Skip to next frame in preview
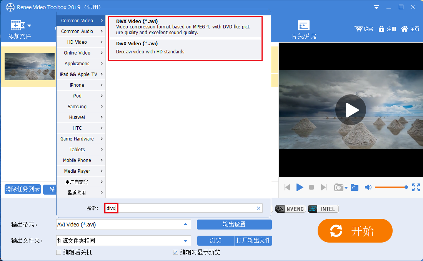 point(324,187)
